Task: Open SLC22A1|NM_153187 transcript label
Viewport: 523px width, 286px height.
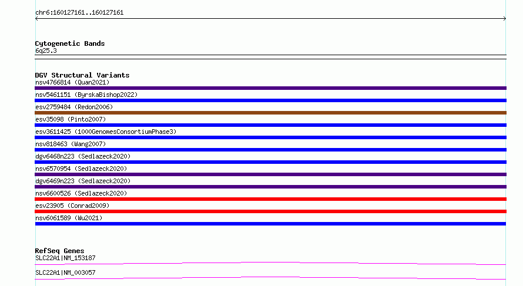Action: [x=65, y=258]
